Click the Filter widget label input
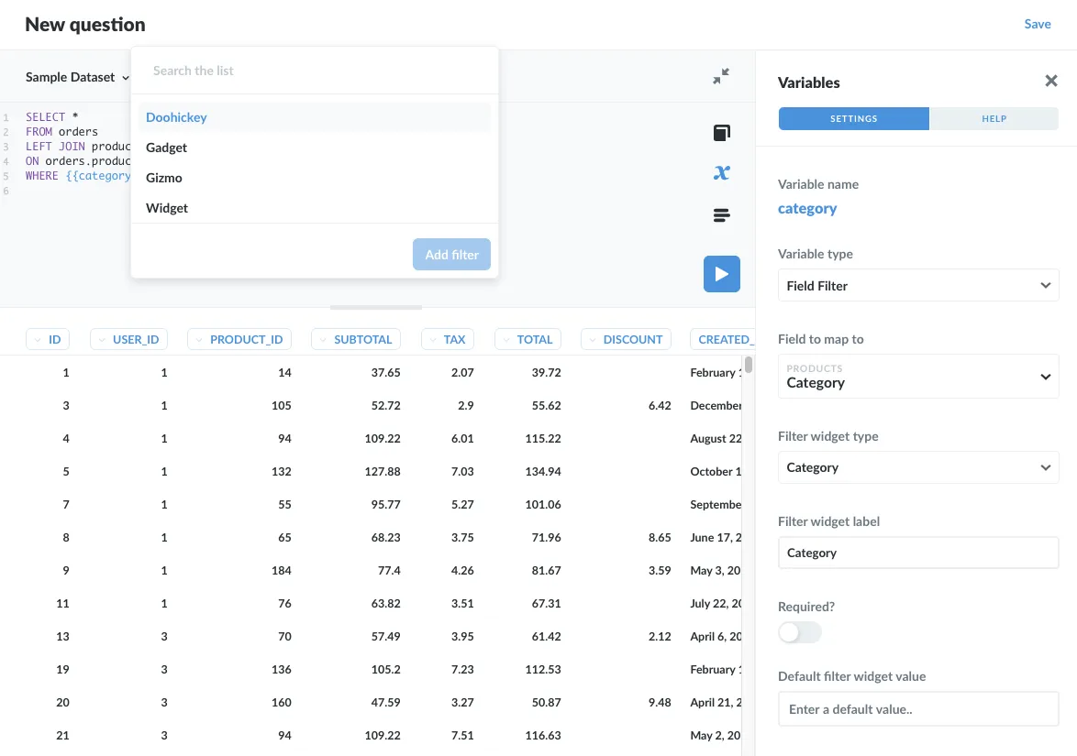This screenshot has height=756, width=1077. [918, 553]
